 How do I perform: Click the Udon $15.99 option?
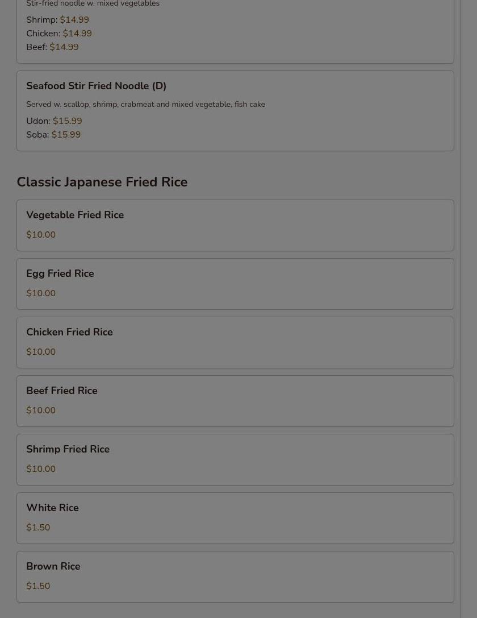54,121
